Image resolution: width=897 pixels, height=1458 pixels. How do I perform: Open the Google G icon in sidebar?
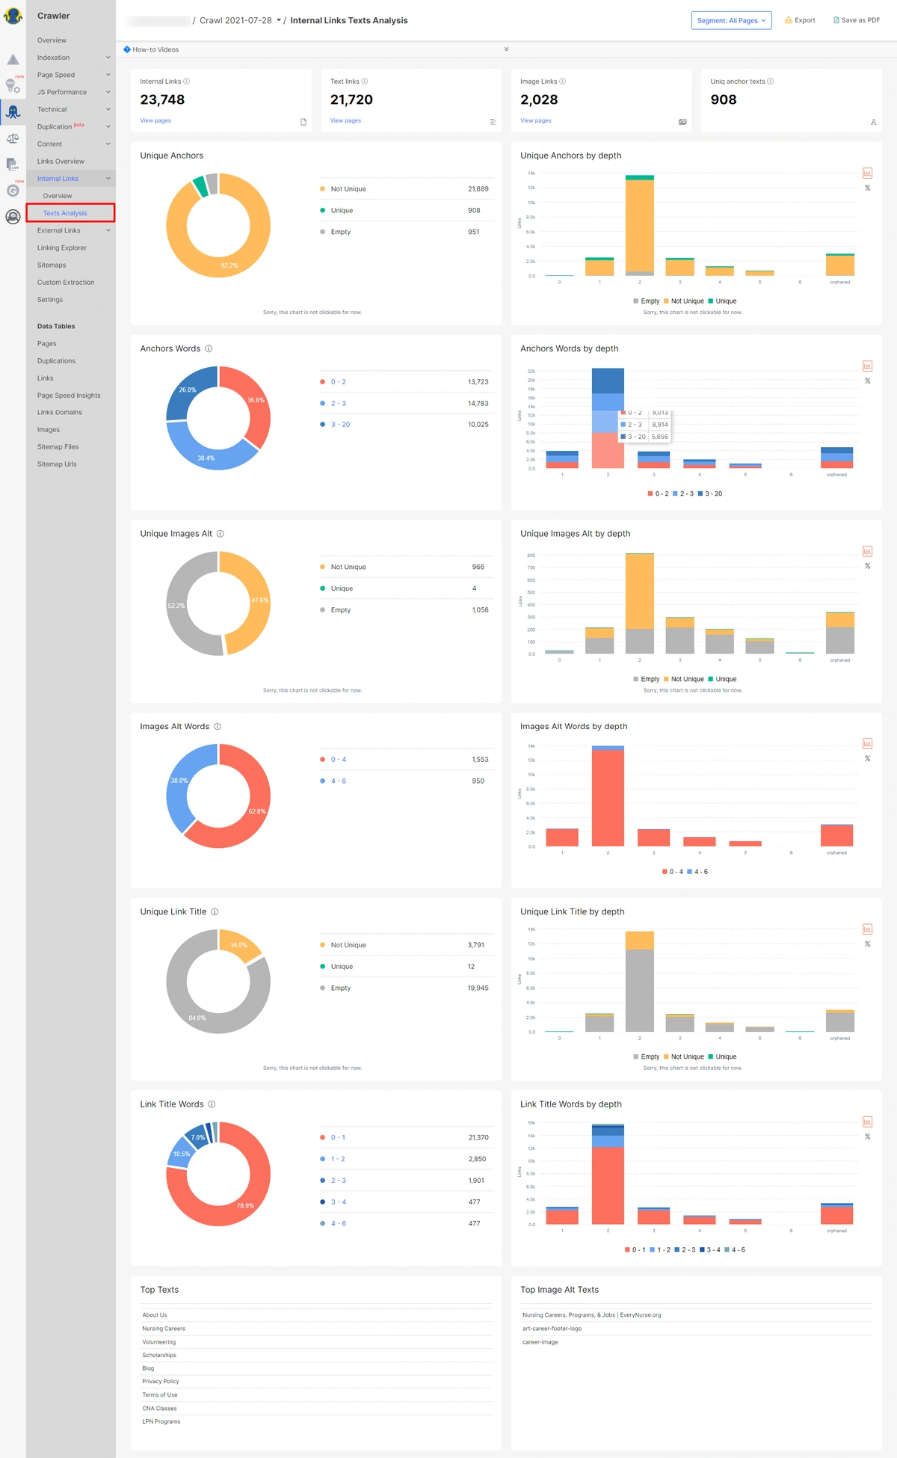pyautogui.click(x=13, y=191)
